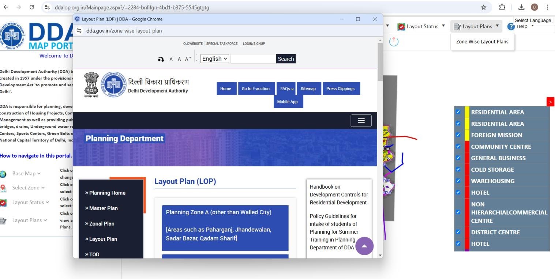
Task: Click the purple scroll-to-top arrow button
Action: click(x=364, y=246)
